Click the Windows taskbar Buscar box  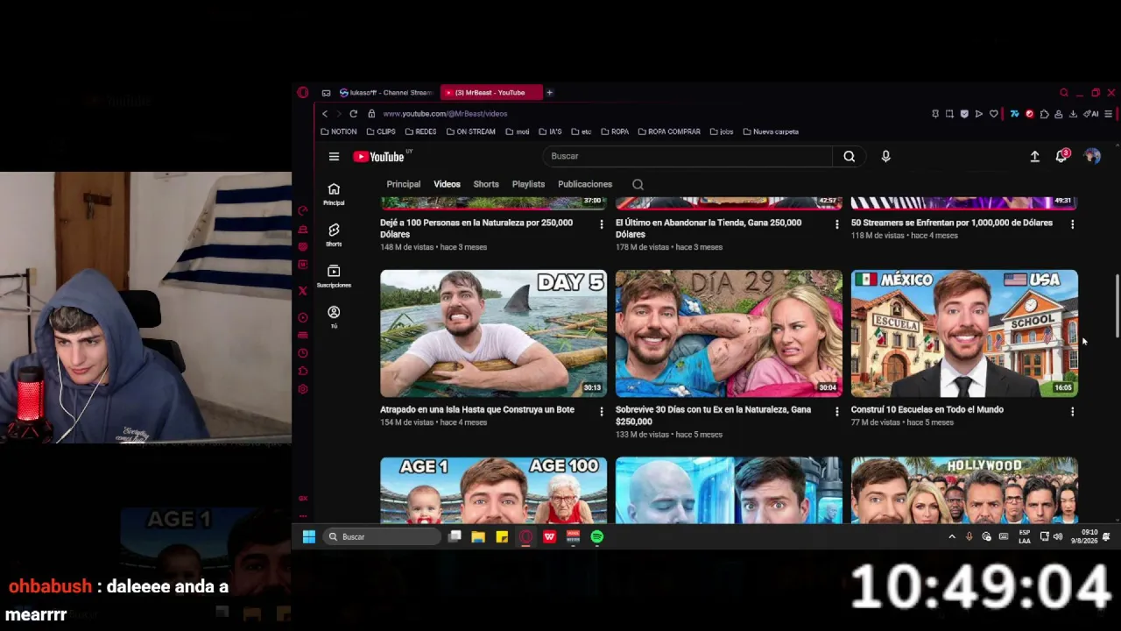[x=382, y=536]
